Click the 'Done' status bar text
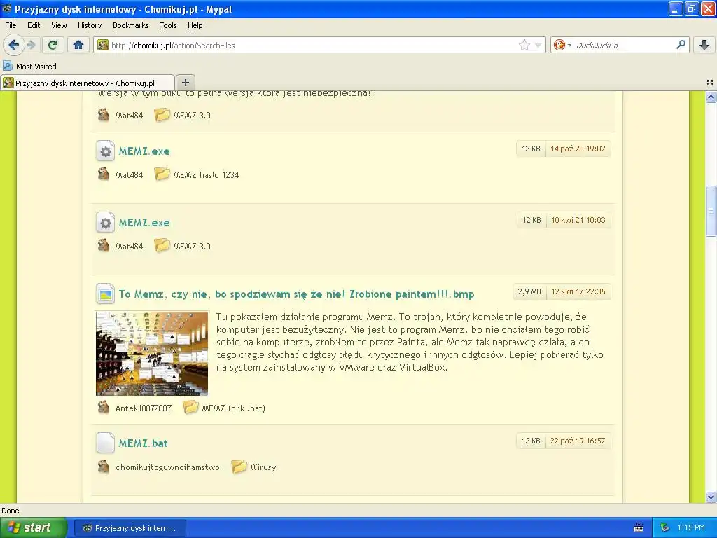This screenshot has width=717, height=538. [x=11, y=511]
